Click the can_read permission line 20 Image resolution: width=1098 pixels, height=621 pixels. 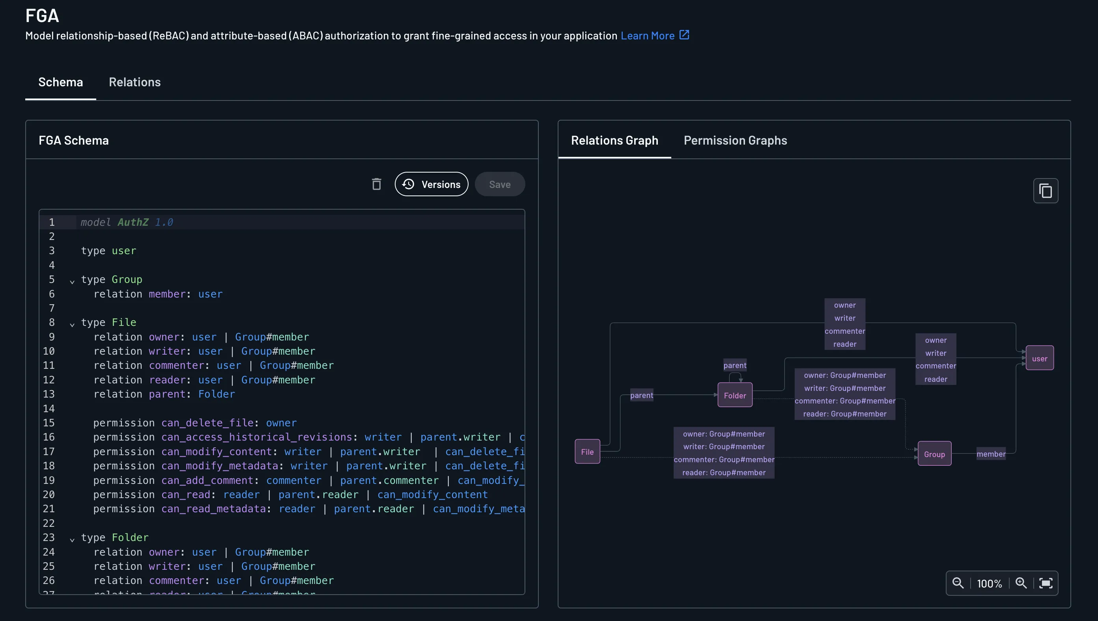290,495
